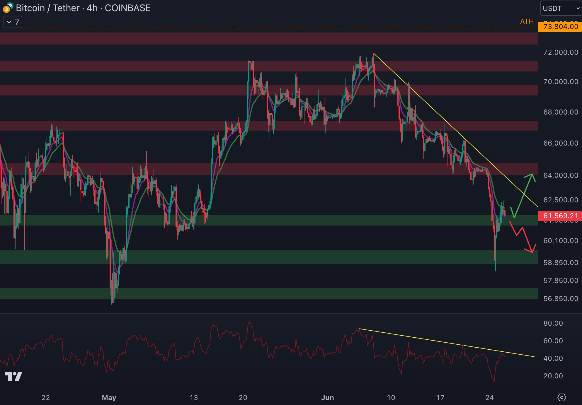
Task: Click the Bitcoin / Tether symbol title
Action: click(47, 8)
